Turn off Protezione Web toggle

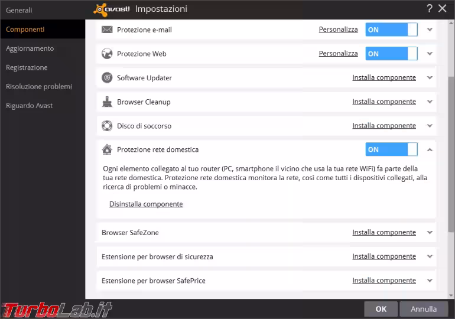391,54
